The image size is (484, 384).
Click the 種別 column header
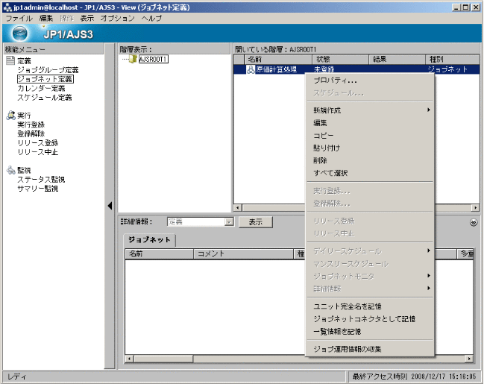pyautogui.click(x=453, y=59)
